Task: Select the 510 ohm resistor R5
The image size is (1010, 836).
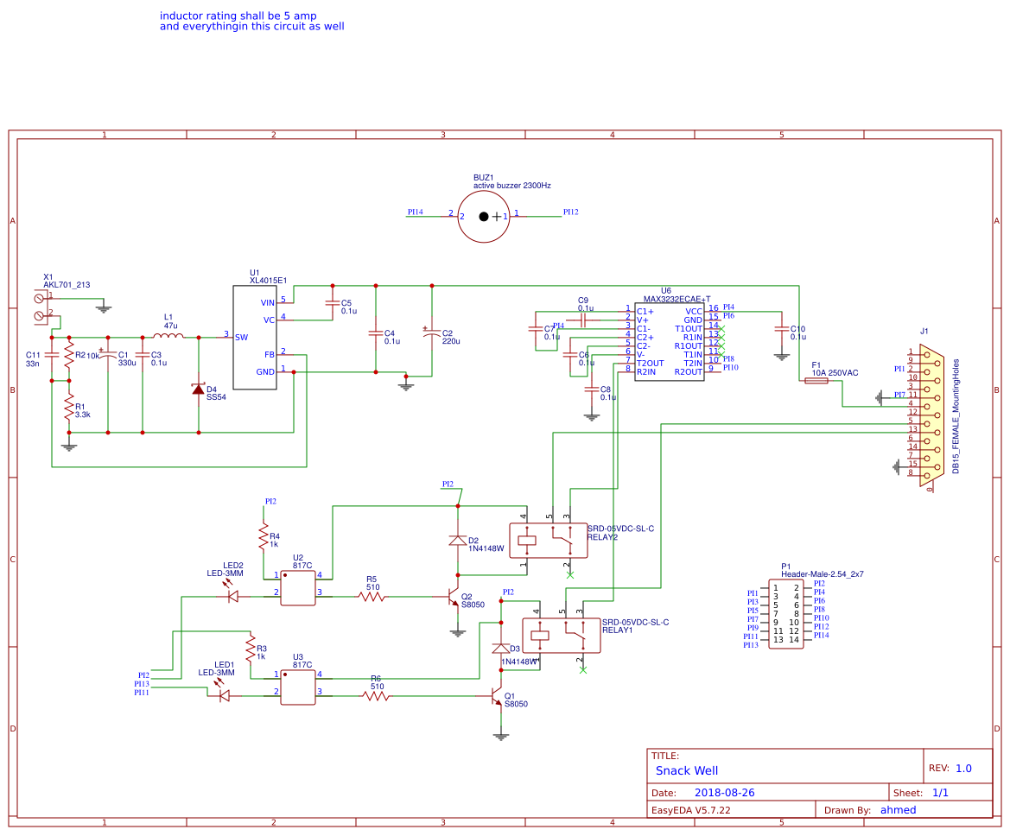Action: pos(372,594)
